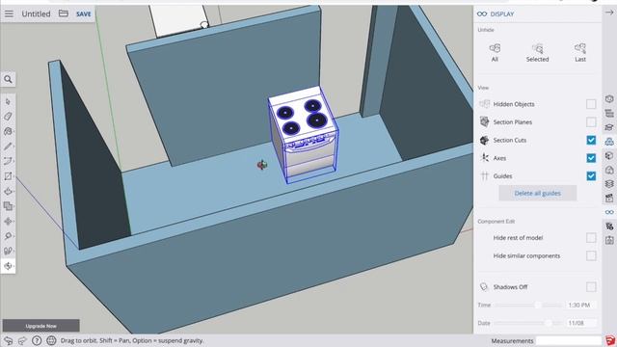
Task: Unhide Last hidden object
Action: tap(580, 52)
